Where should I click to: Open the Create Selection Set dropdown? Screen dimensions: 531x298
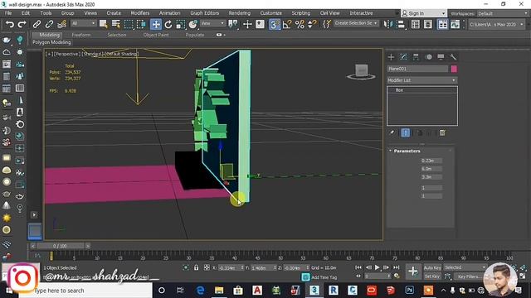pos(356,23)
